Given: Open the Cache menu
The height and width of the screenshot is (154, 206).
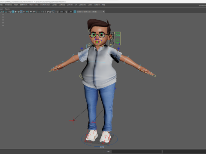Looking at the screenshot, I should [x=90, y=5].
